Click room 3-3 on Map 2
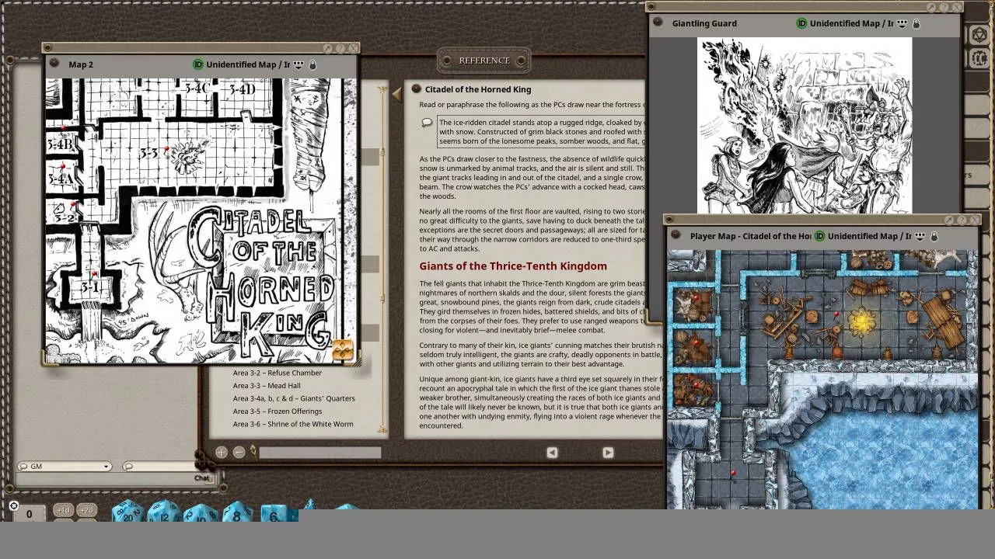The width and height of the screenshot is (995, 559). (x=148, y=154)
